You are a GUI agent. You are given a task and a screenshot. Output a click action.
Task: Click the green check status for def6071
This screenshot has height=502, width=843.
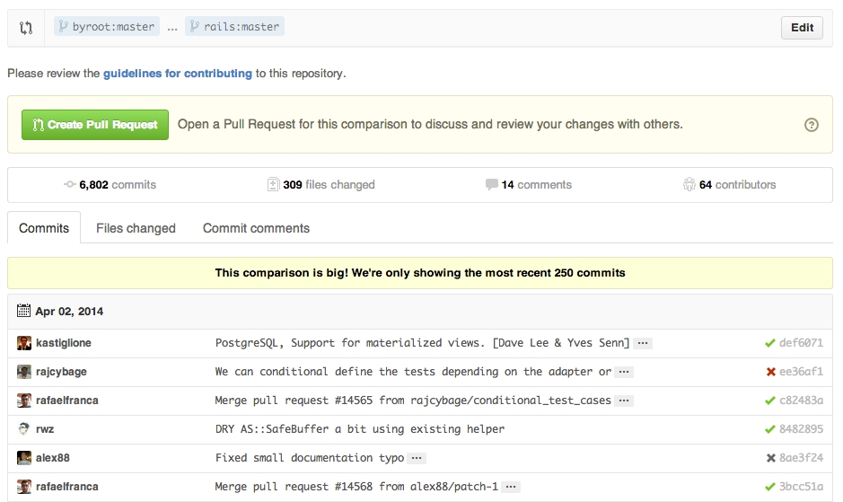pyautogui.click(x=769, y=343)
